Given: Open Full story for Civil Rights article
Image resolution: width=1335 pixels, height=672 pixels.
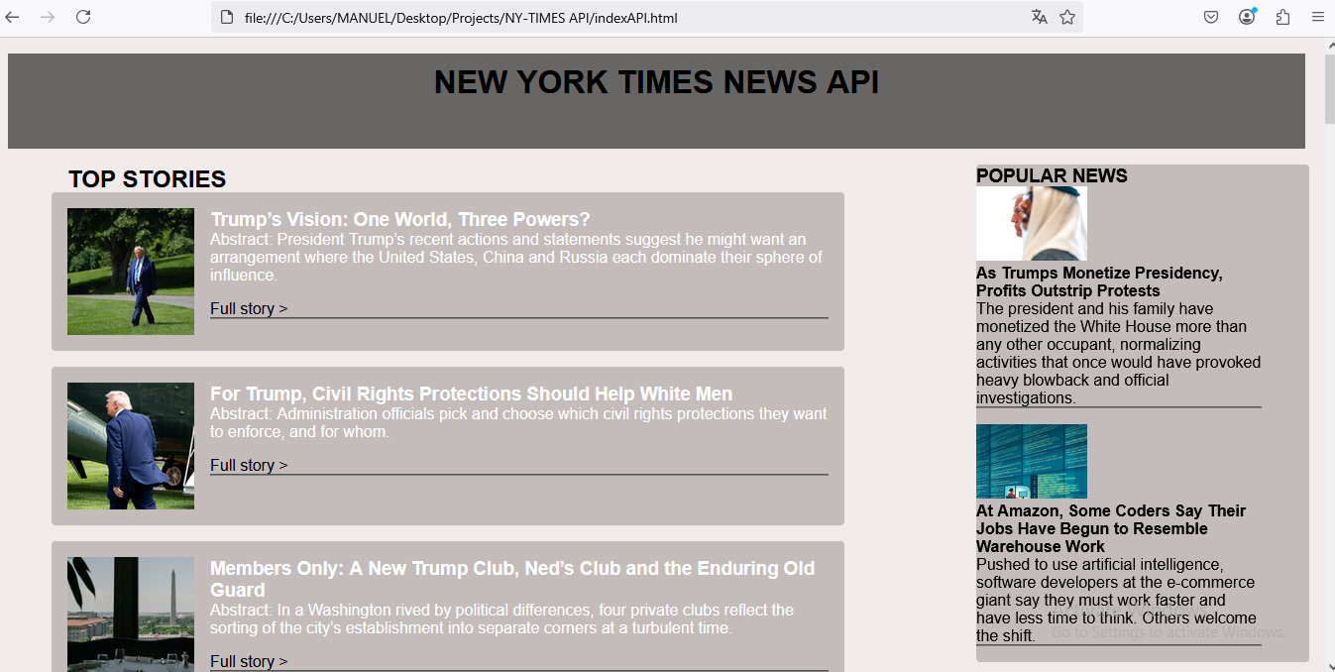Looking at the screenshot, I should click(249, 465).
